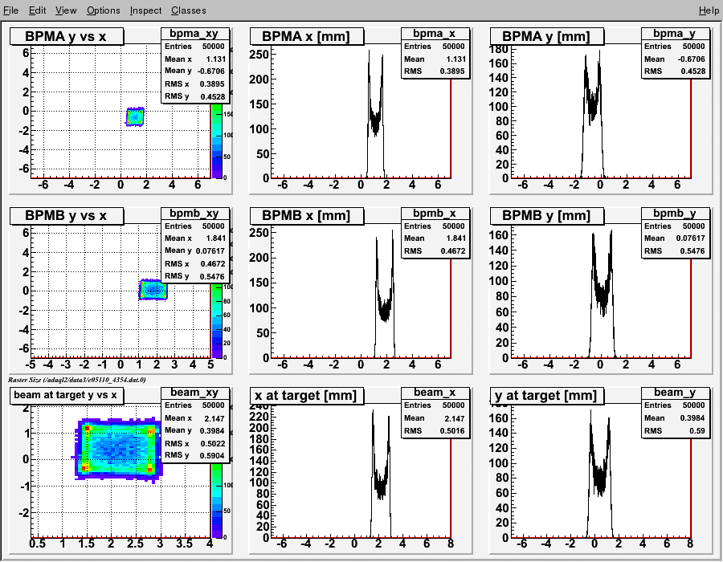Open the Inspect menu
The width and height of the screenshot is (723, 562).
tap(145, 10)
